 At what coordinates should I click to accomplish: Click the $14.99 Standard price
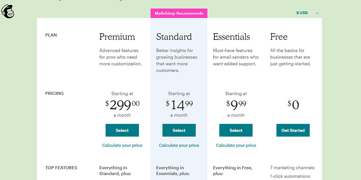(179, 105)
